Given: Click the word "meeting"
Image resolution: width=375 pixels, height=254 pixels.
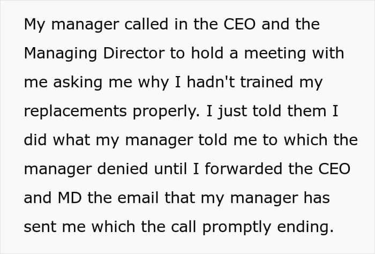Looking at the screenshot, I should tap(275, 54).
